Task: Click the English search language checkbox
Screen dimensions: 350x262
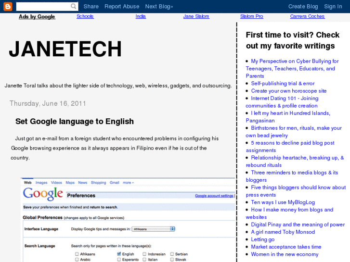Action: point(119,254)
